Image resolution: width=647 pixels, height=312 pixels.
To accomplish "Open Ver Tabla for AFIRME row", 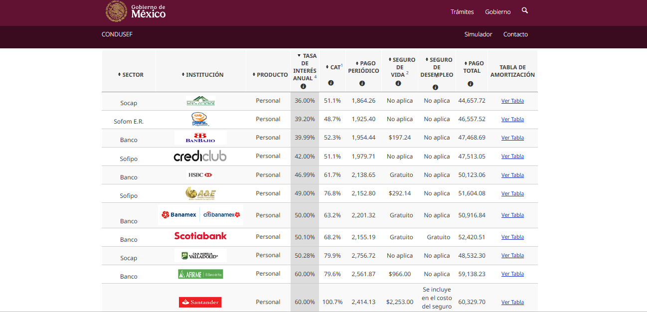I will [x=512, y=274].
